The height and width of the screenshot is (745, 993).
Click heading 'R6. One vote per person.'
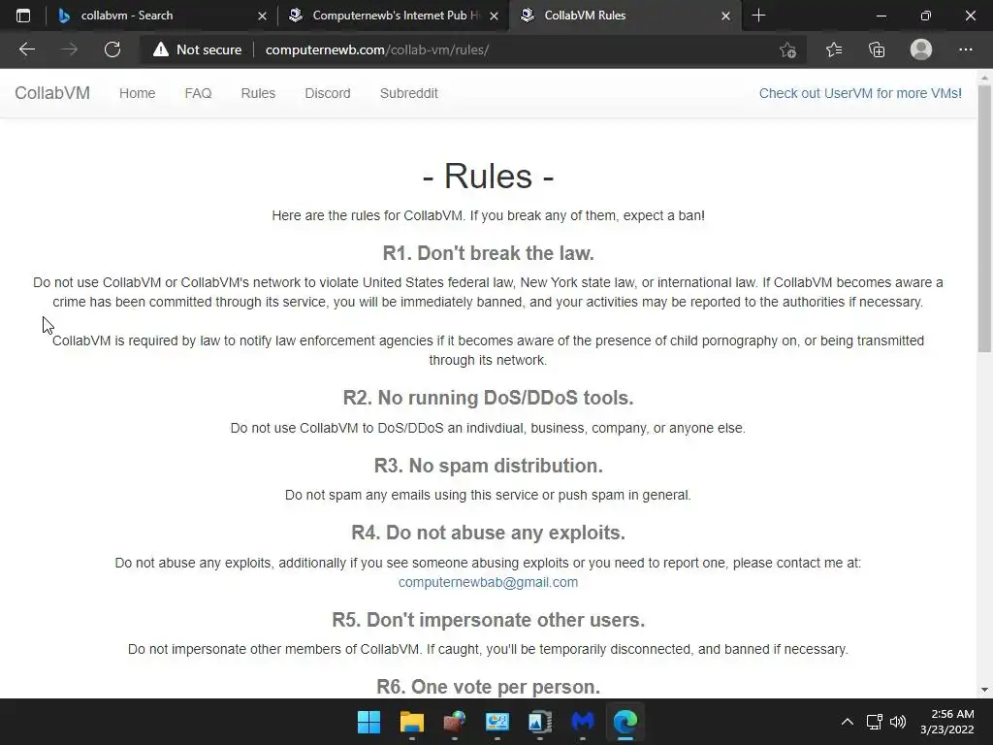488,687
